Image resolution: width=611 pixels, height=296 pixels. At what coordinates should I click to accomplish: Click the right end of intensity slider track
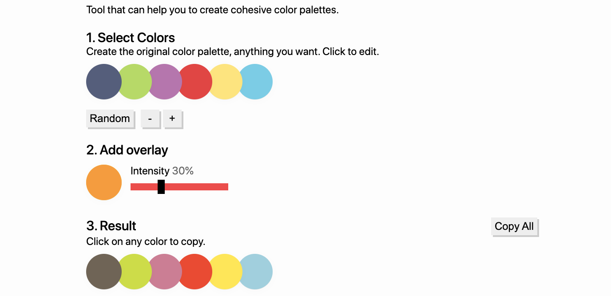coord(226,187)
